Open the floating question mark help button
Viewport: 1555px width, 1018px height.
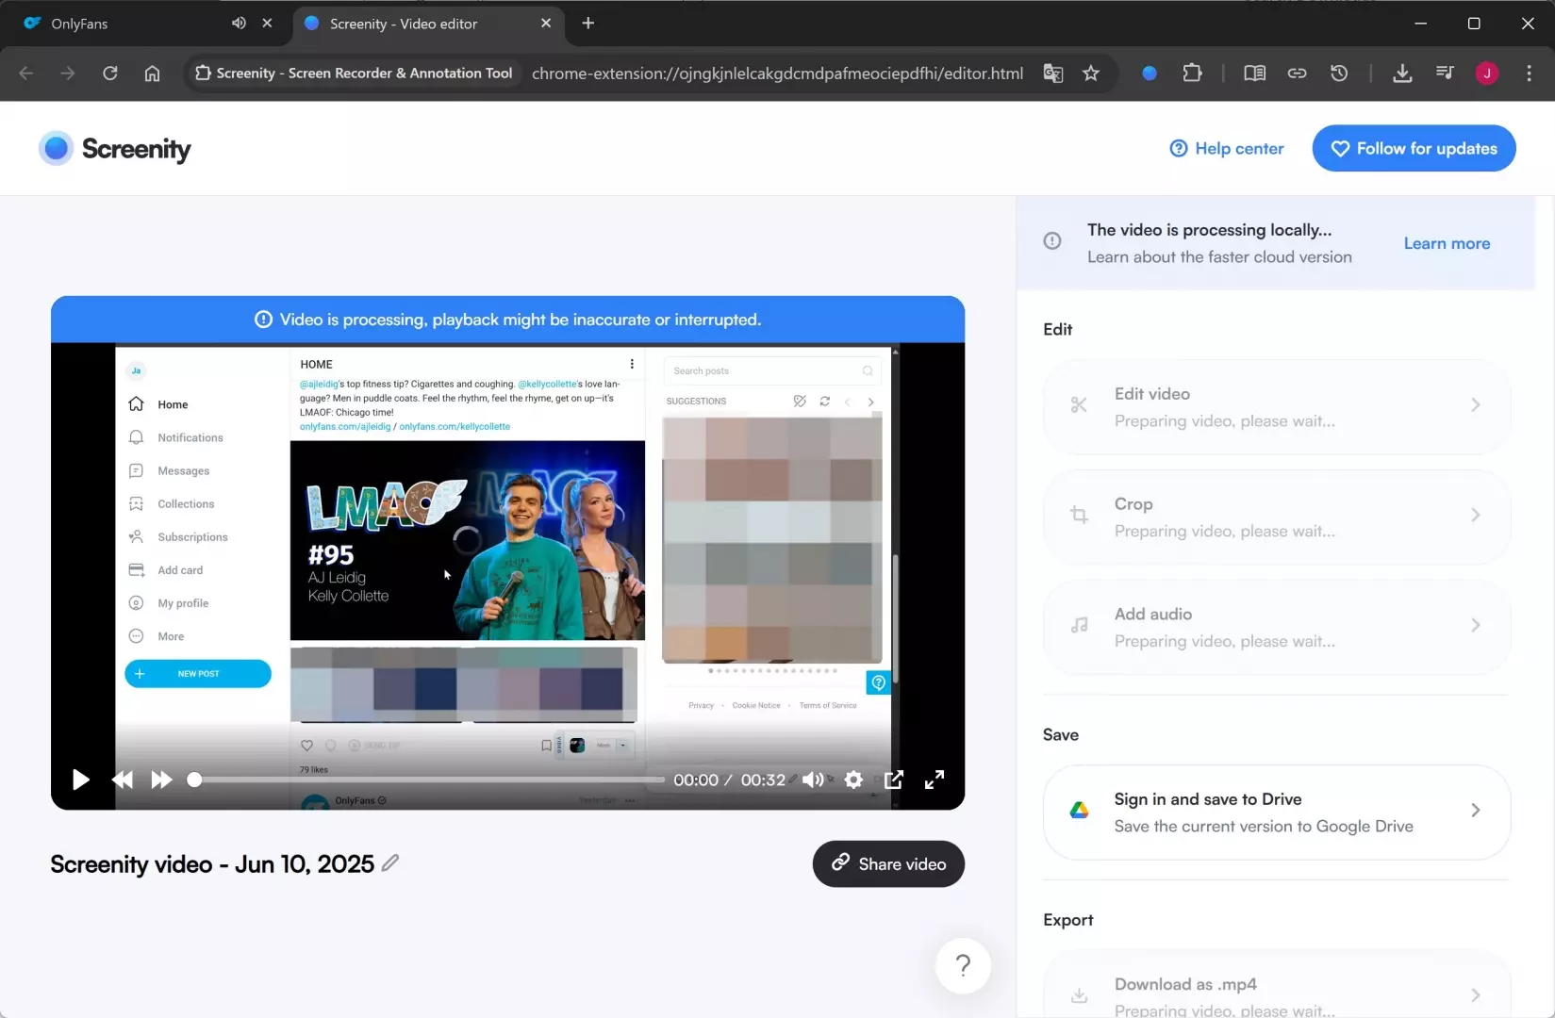click(x=963, y=965)
